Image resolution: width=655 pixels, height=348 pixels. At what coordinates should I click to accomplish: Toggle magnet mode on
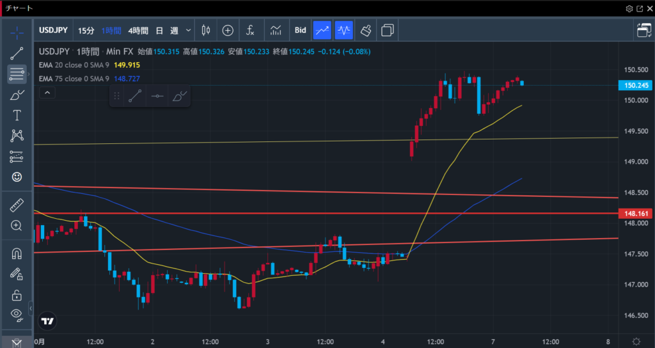(x=17, y=254)
